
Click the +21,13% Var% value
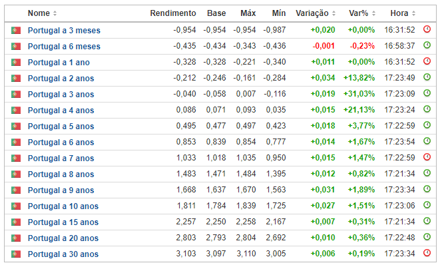pos(359,110)
